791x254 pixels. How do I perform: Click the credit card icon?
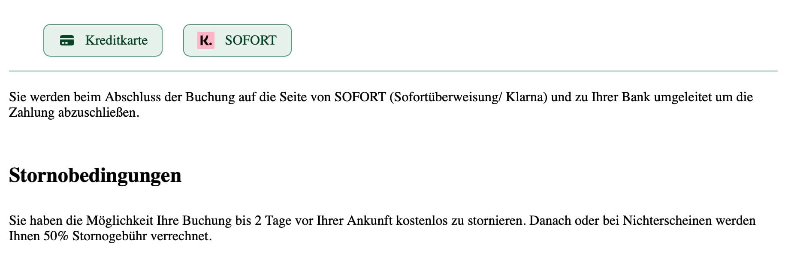pyautogui.click(x=66, y=40)
